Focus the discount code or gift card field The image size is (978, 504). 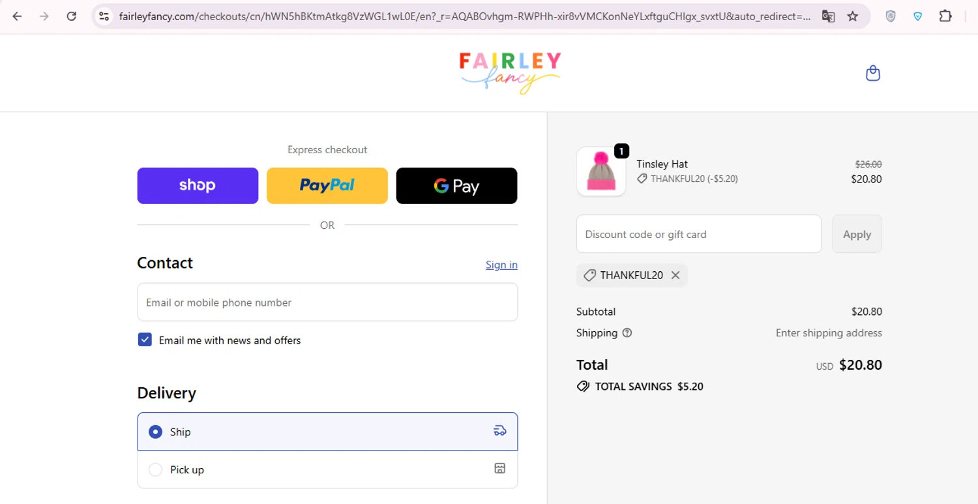click(699, 234)
